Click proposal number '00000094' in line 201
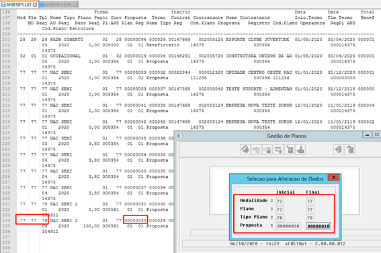This screenshot has height=253, width=381. click(x=135, y=40)
